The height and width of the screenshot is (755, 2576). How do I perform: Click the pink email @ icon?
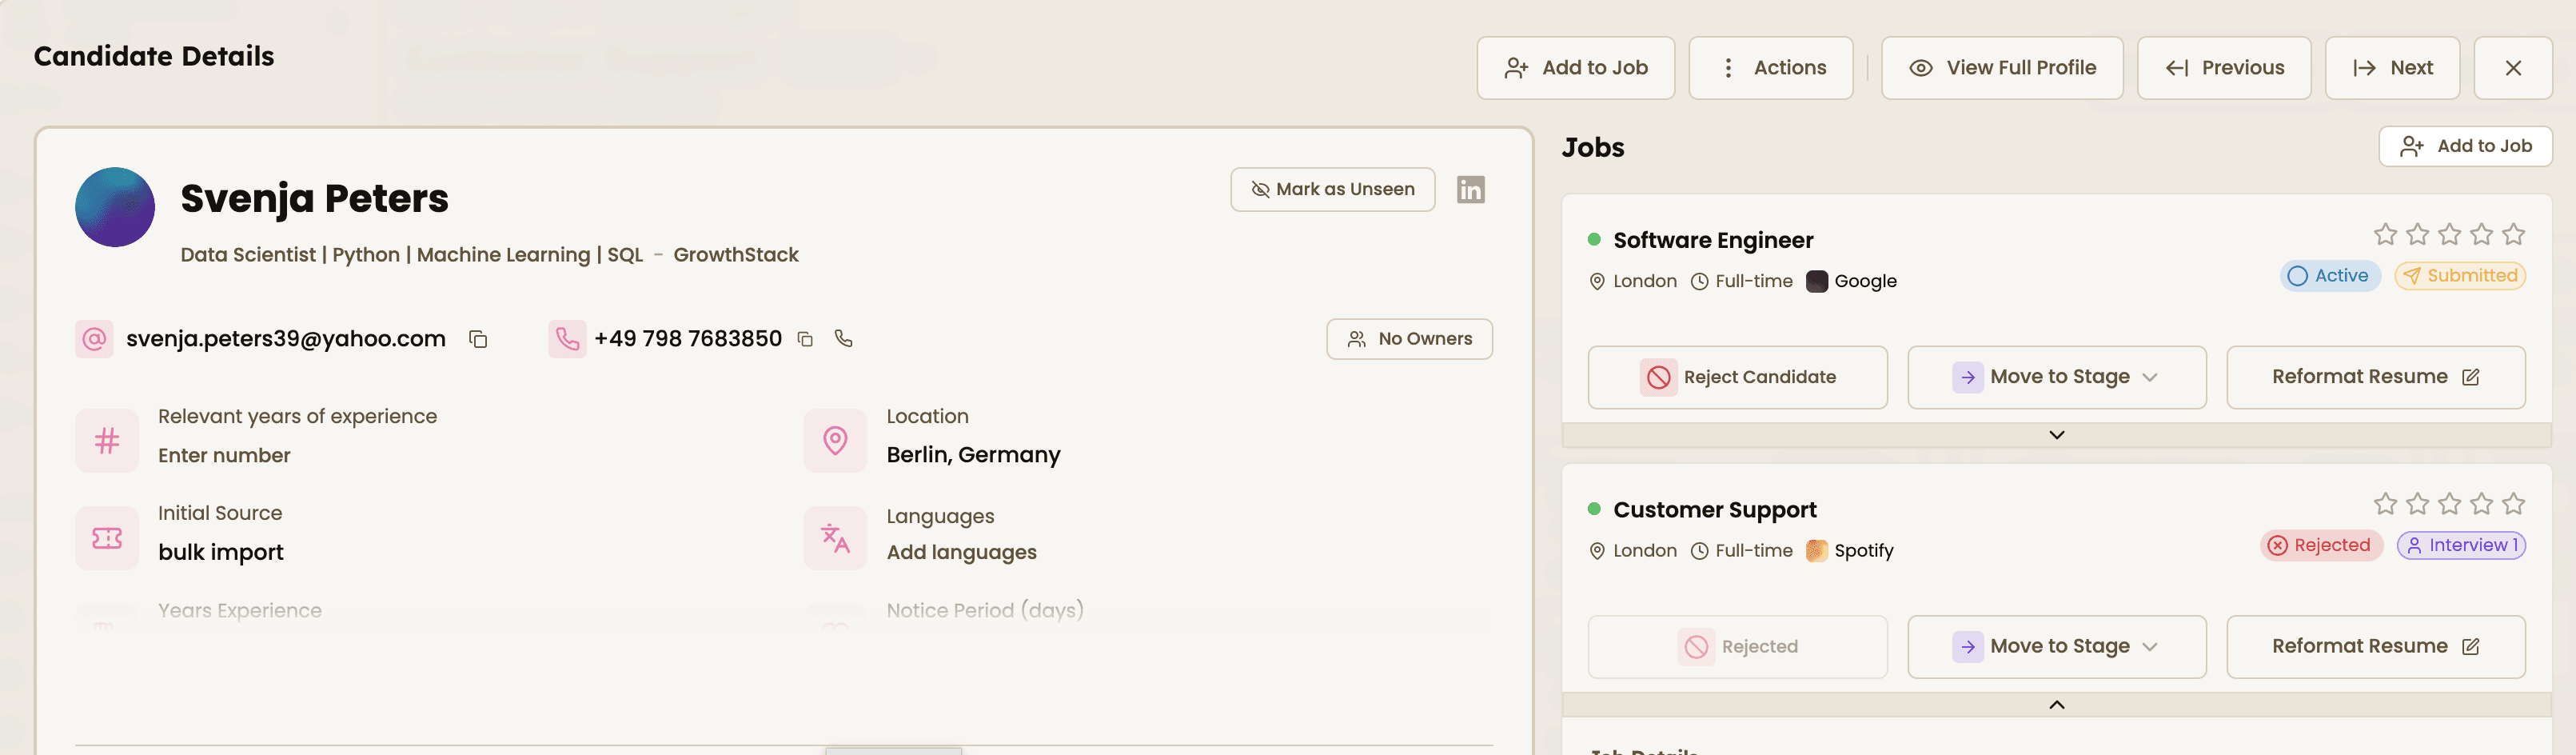[x=94, y=339]
